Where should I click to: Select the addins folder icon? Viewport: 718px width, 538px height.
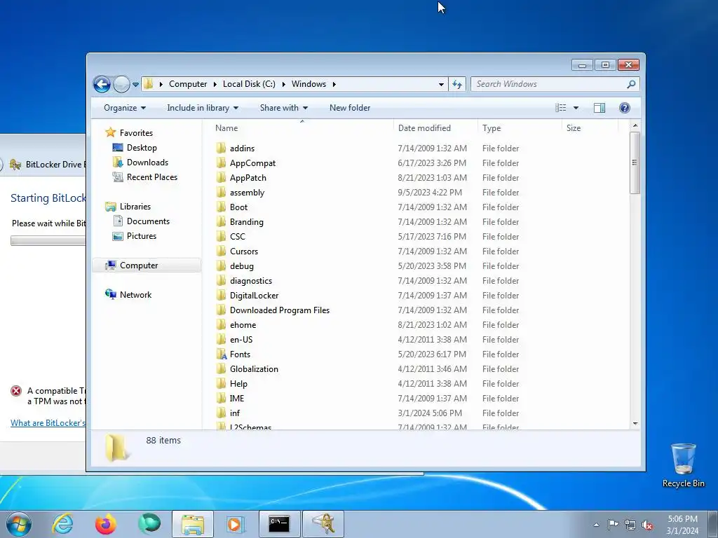point(221,149)
